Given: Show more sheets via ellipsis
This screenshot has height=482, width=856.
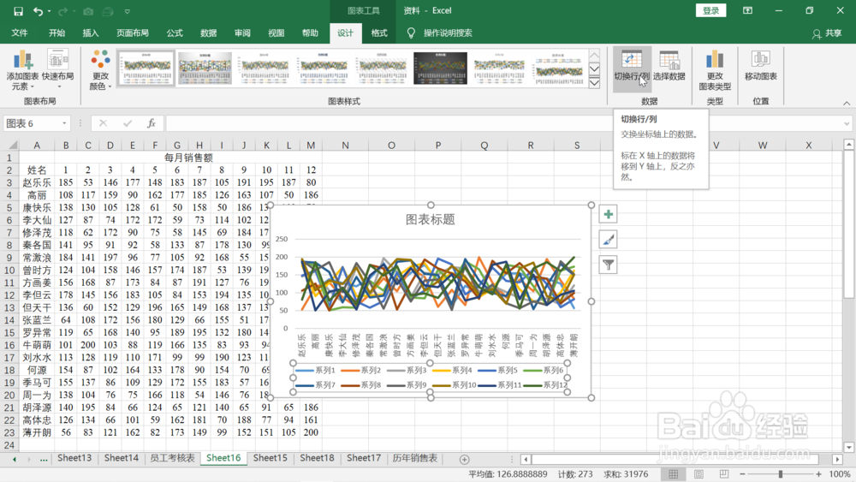Looking at the screenshot, I should click(x=44, y=460).
